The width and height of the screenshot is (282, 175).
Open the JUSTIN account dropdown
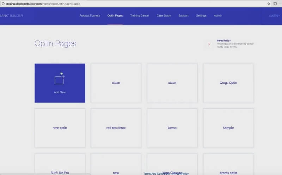pyautogui.click(x=274, y=16)
